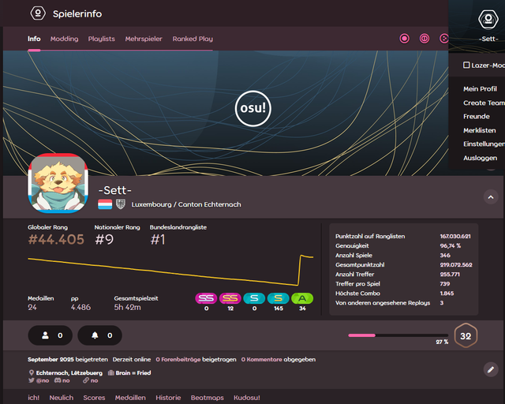Jump to the Medaillen section
Image resolution: width=505 pixels, height=404 pixels.
[130, 398]
